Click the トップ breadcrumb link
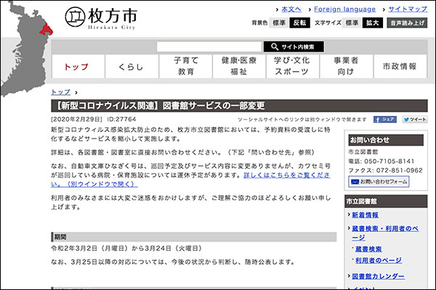Viewport: 436px width, 290px height. 60,92
